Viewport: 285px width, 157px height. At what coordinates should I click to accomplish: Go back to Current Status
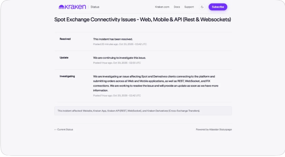point(64,130)
